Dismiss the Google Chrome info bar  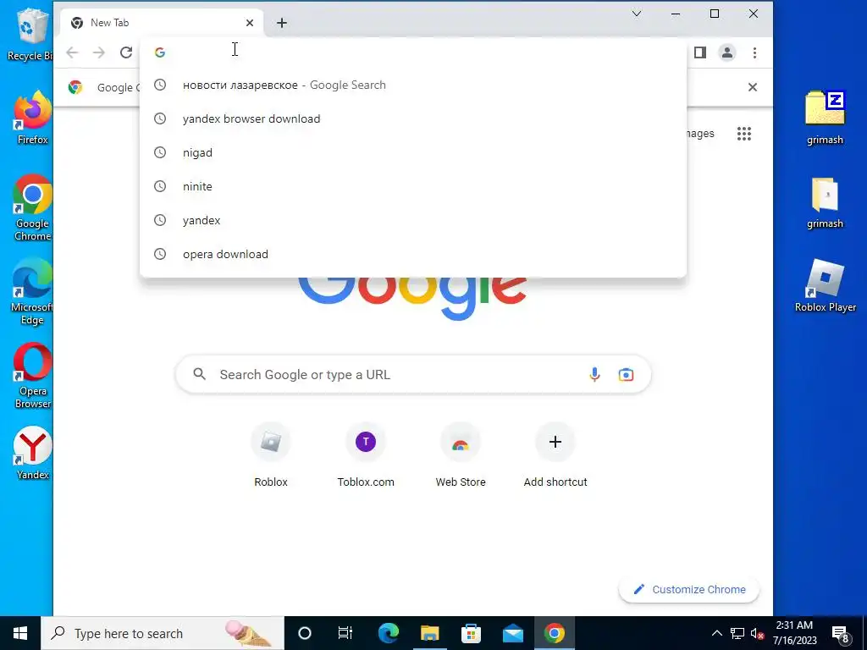(753, 87)
